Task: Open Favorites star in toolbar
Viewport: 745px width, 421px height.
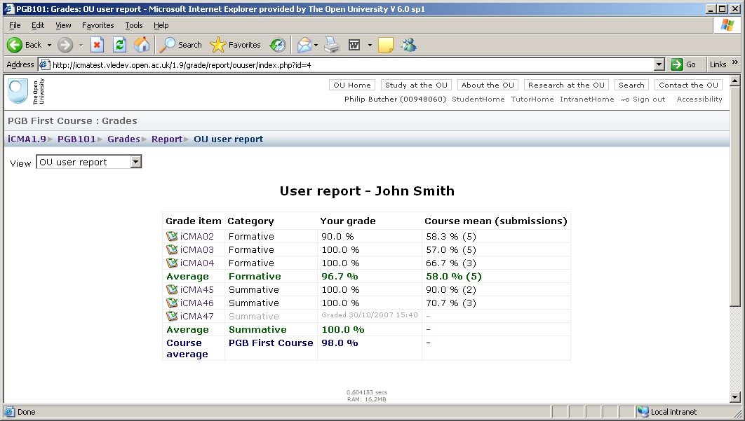Action: (217, 45)
